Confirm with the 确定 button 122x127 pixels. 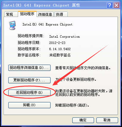click(83, 120)
